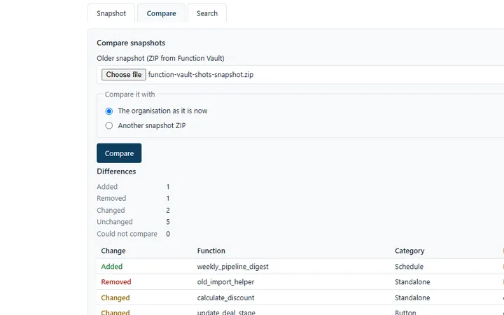
Task: Click the Added count label
Action: 107,187
